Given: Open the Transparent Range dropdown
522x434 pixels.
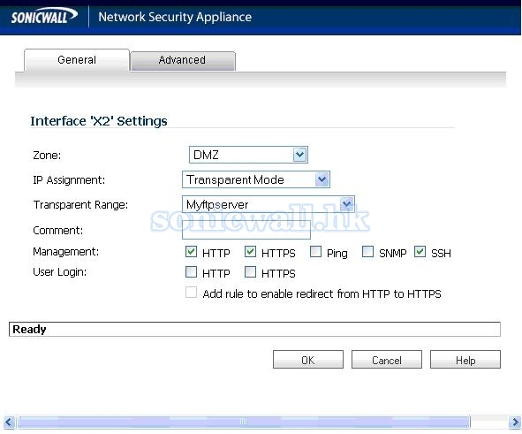Looking at the screenshot, I should coord(346,204).
